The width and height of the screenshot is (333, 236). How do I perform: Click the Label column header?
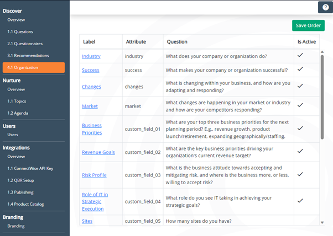(89, 42)
